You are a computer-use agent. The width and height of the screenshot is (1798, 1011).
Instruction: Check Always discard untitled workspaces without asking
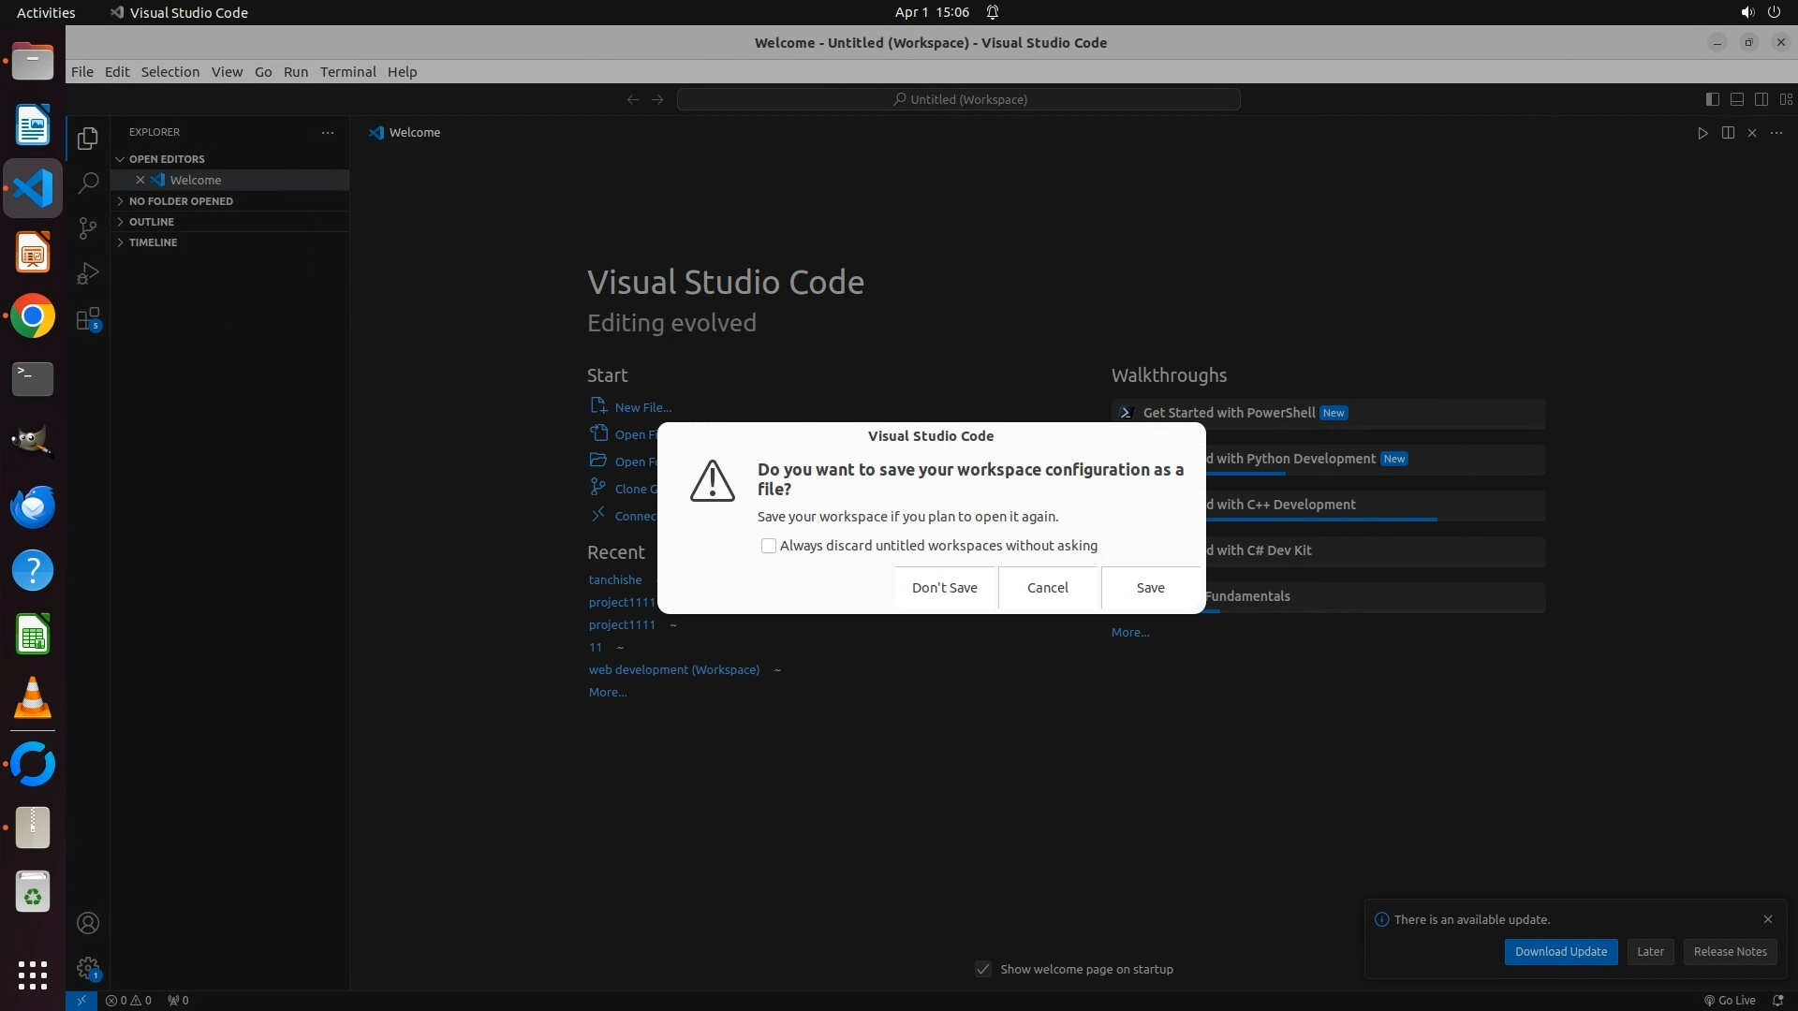(769, 546)
